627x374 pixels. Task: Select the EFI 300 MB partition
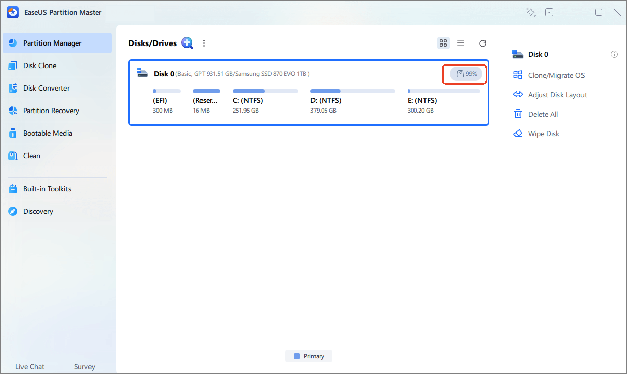coord(166,102)
